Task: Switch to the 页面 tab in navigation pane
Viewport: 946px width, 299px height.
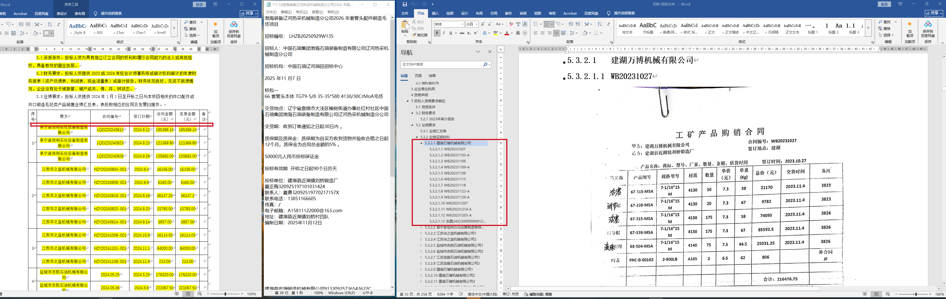Action: (x=418, y=76)
